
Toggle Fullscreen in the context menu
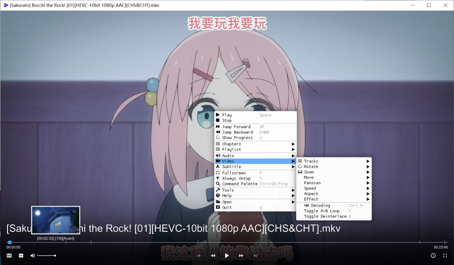tap(255, 173)
